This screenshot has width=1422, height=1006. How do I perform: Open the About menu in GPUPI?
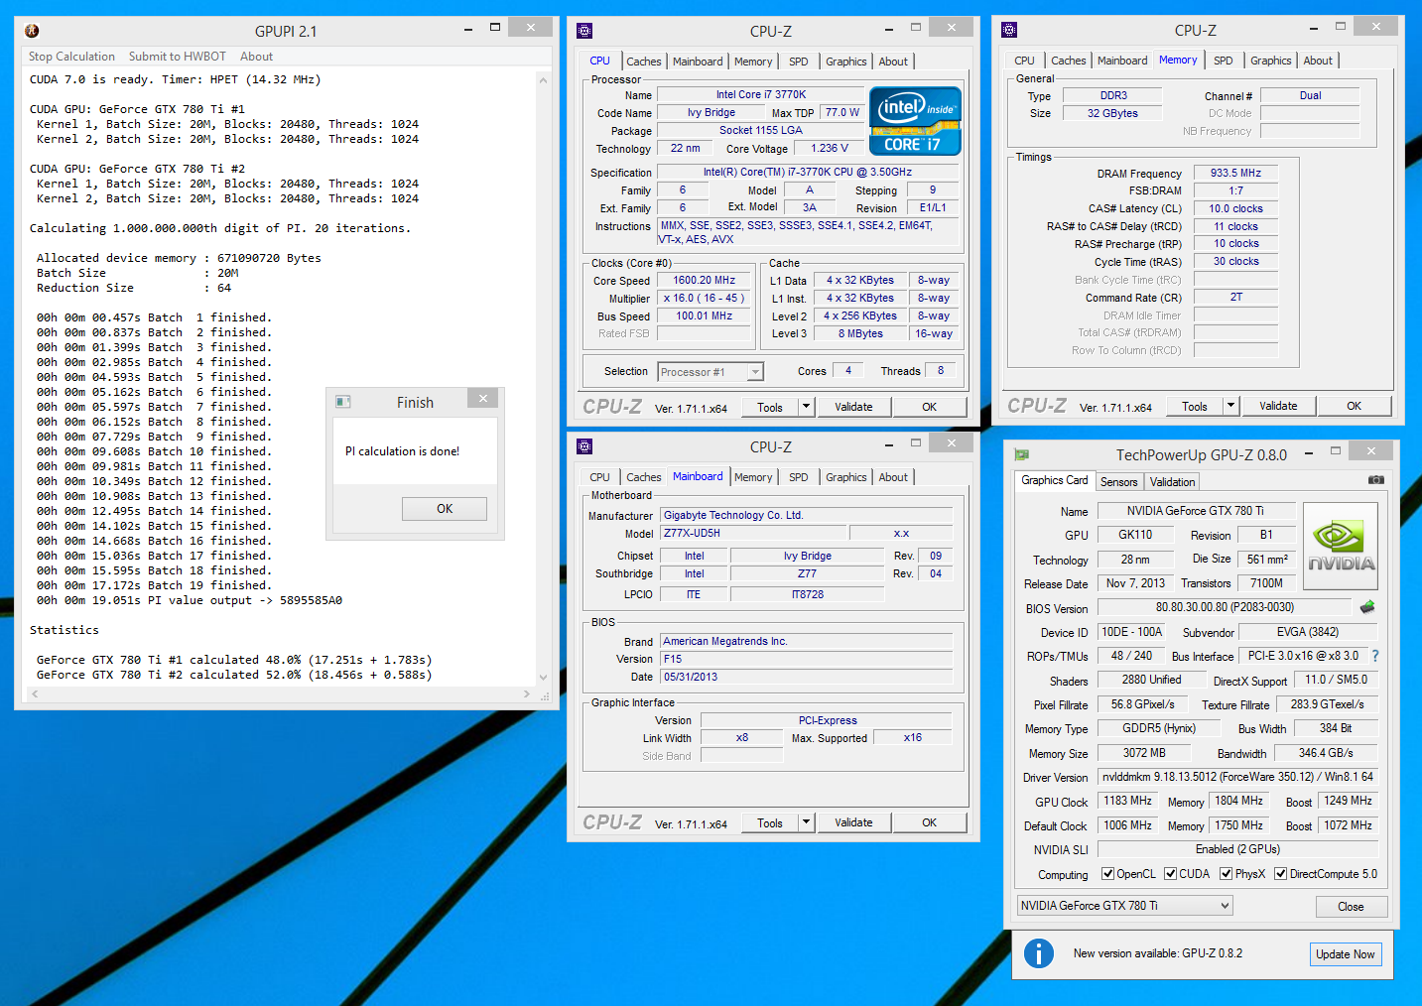point(256,57)
